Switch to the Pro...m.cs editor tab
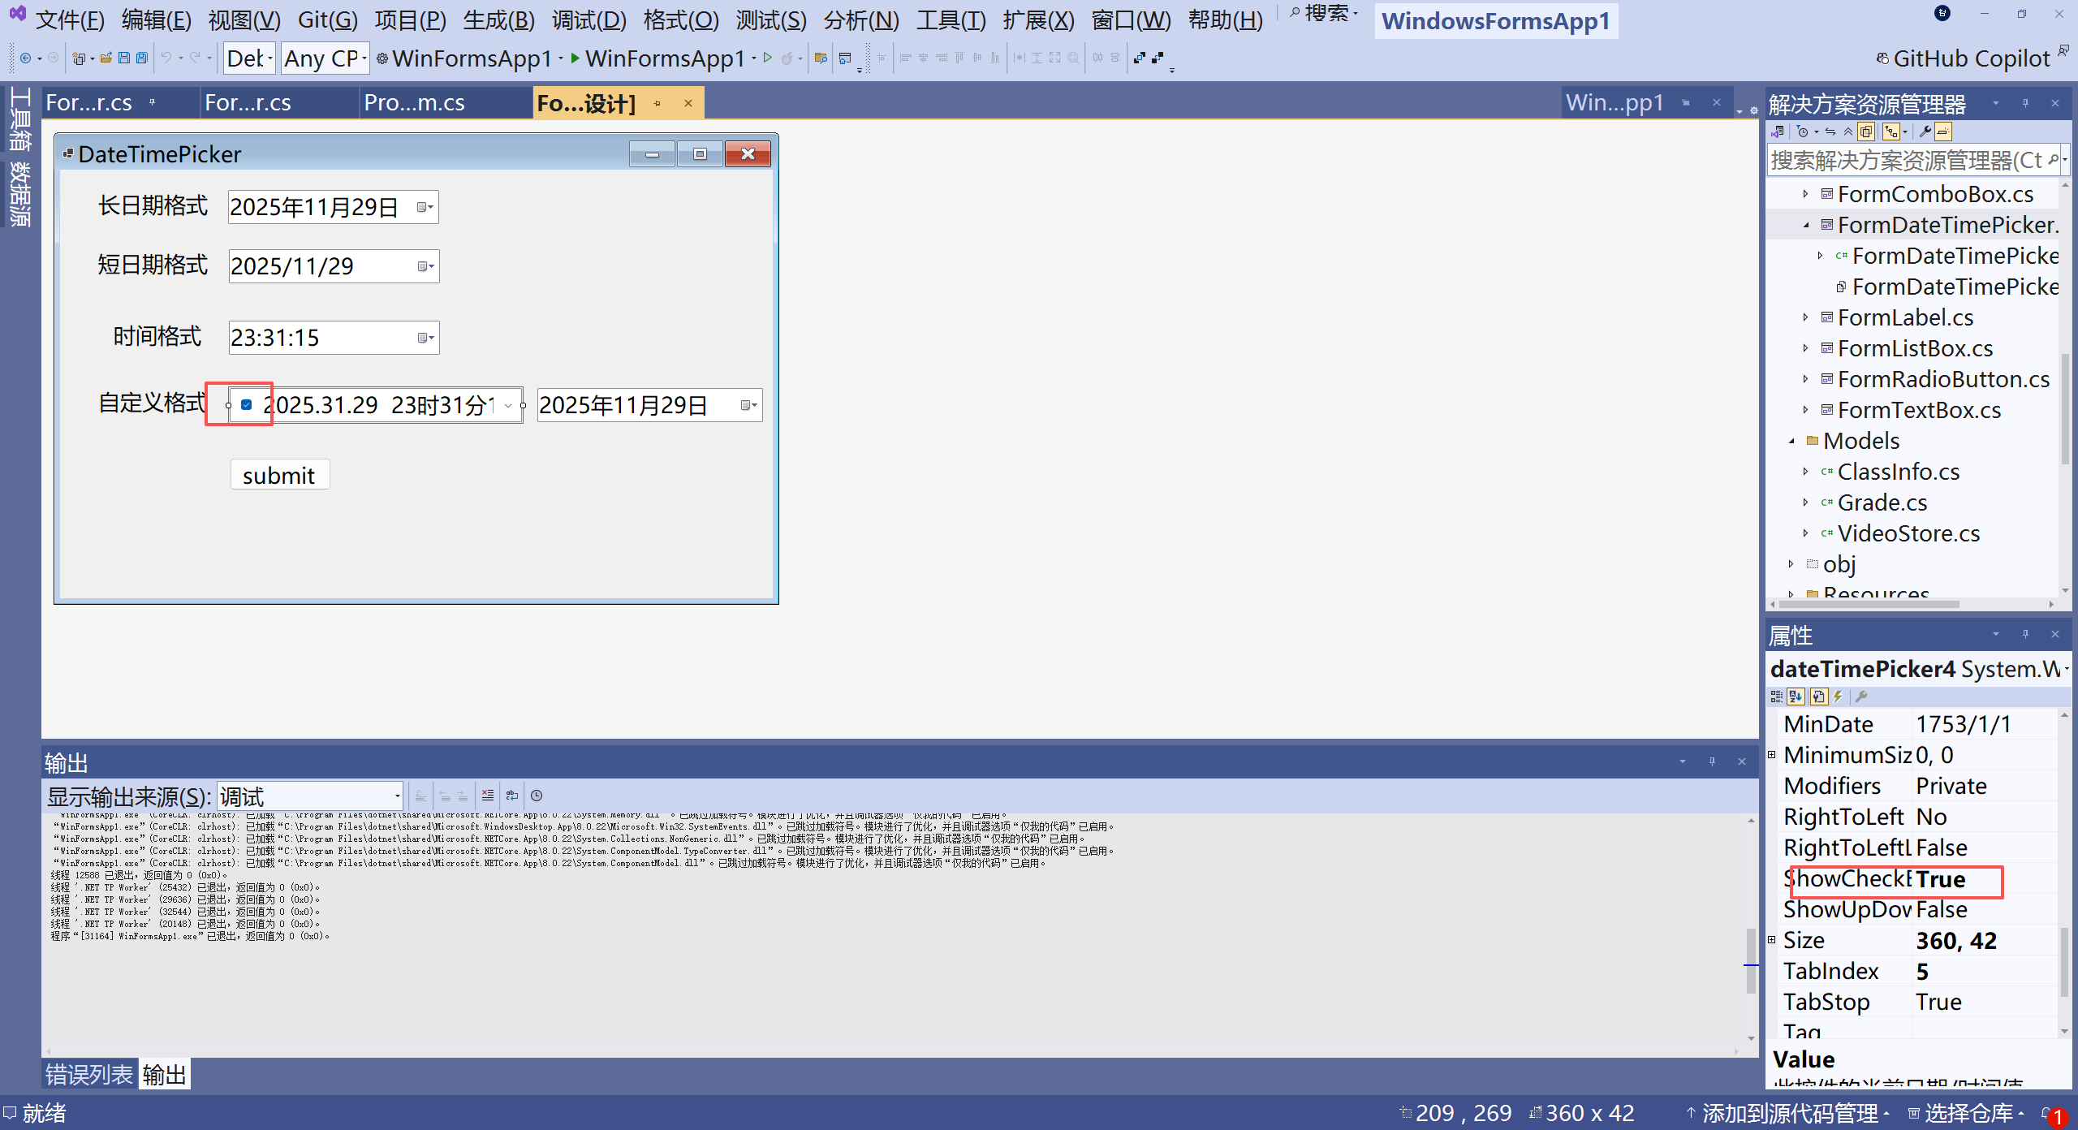This screenshot has width=2078, height=1130. click(414, 103)
